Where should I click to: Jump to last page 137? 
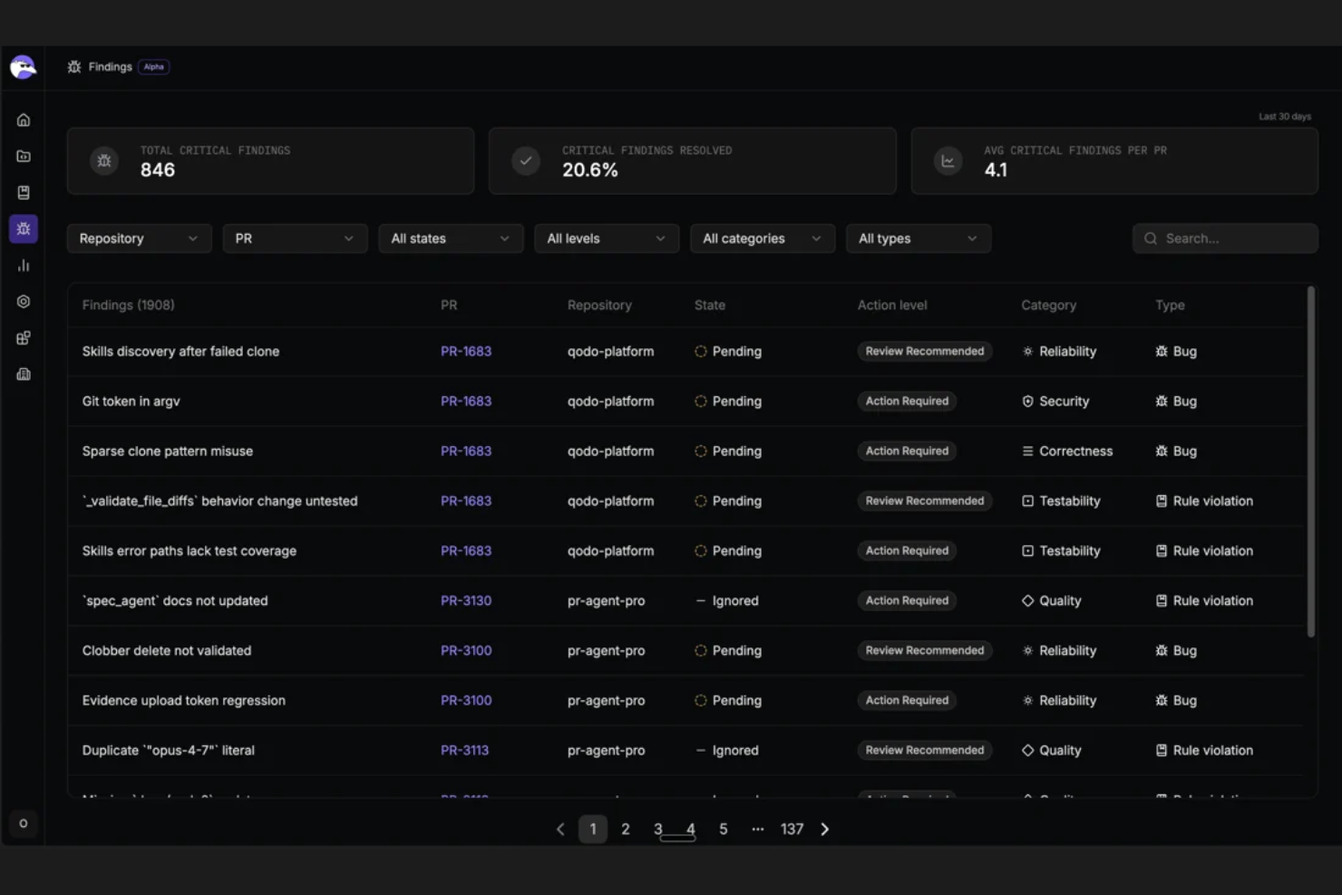tap(792, 829)
